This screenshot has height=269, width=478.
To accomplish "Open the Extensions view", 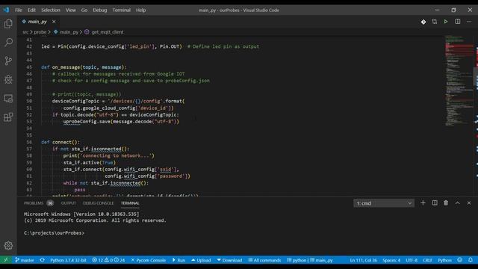I will point(8,117).
